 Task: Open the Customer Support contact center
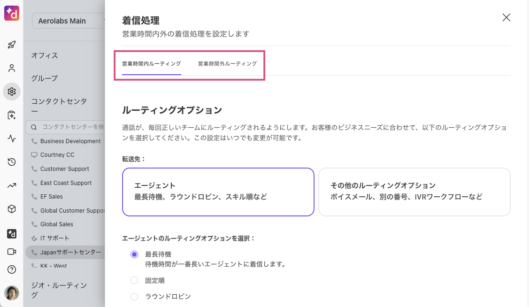64,169
